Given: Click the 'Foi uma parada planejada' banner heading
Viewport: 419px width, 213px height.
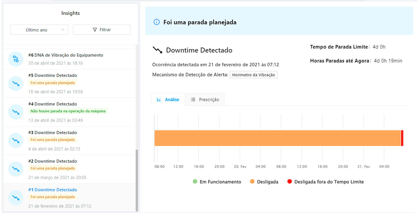Looking at the screenshot, I should [x=200, y=22].
